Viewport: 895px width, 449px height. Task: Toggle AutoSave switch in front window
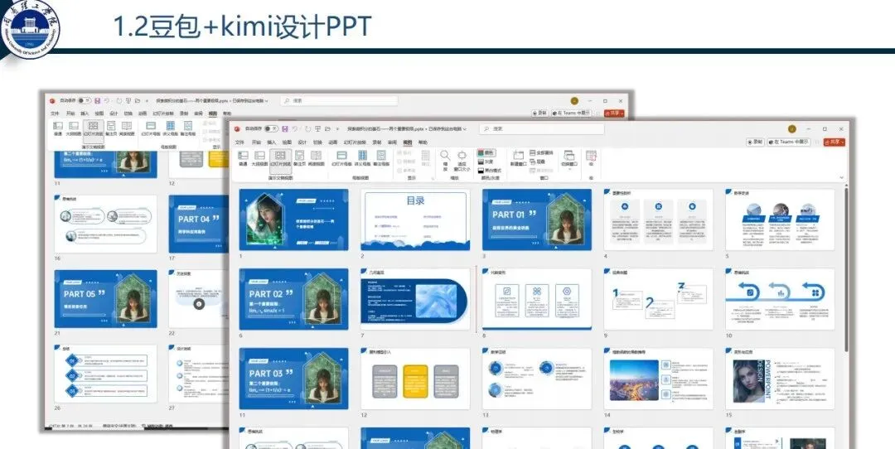(x=271, y=129)
